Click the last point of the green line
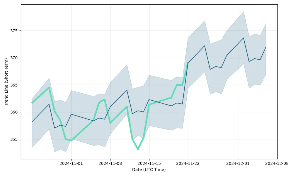293x176 pixels. [x=188, y=62]
